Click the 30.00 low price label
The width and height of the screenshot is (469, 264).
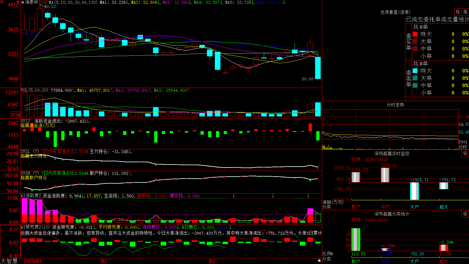(x=307, y=79)
